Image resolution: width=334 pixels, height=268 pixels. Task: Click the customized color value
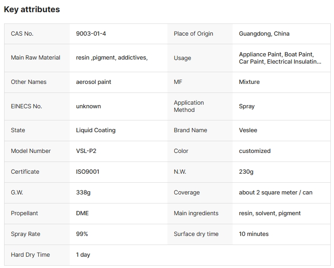[255, 151]
